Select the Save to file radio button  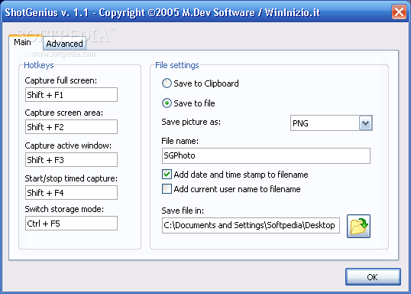[x=167, y=103]
